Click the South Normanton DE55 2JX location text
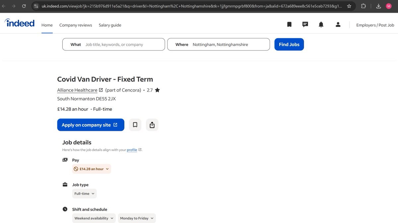 click(x=87, y=99)
